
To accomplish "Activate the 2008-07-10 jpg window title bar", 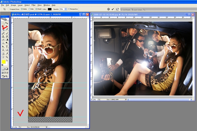I will click(142, 14).
